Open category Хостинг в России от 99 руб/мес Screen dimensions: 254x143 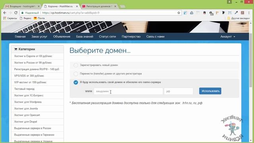[x=37, y=63]
